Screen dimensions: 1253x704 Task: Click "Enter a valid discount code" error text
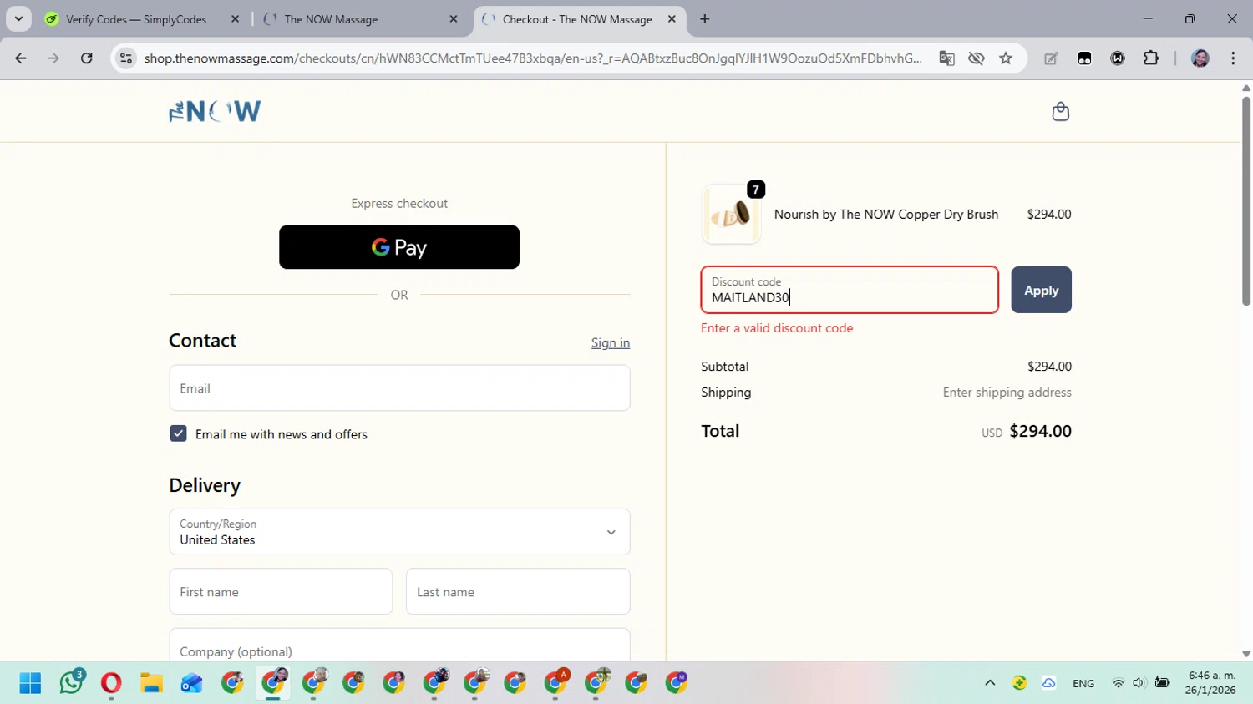pos(777,328)
